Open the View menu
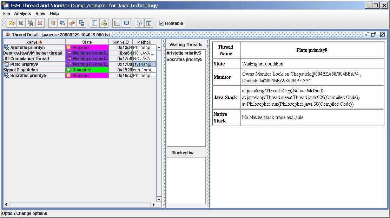 [x=40, y=14]
